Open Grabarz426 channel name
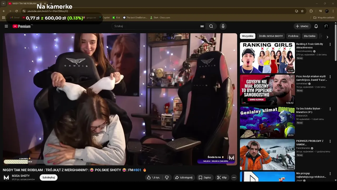The width and height of the screenshot is (337, 190). tap(302, 116)
